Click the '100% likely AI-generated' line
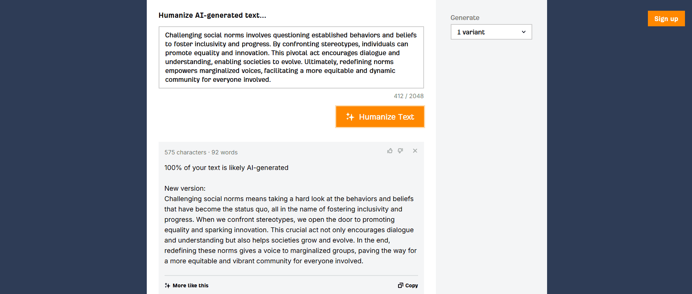The width and height of the screenshot is (692, 294). click(x=226, y=168)
